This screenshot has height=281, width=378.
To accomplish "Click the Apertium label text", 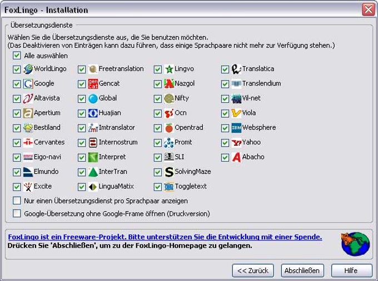I will point(47,113).
